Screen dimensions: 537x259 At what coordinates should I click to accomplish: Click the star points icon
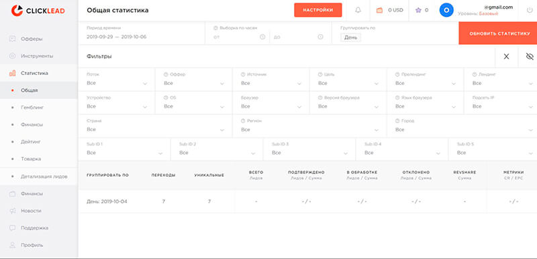tap(418, 10)
